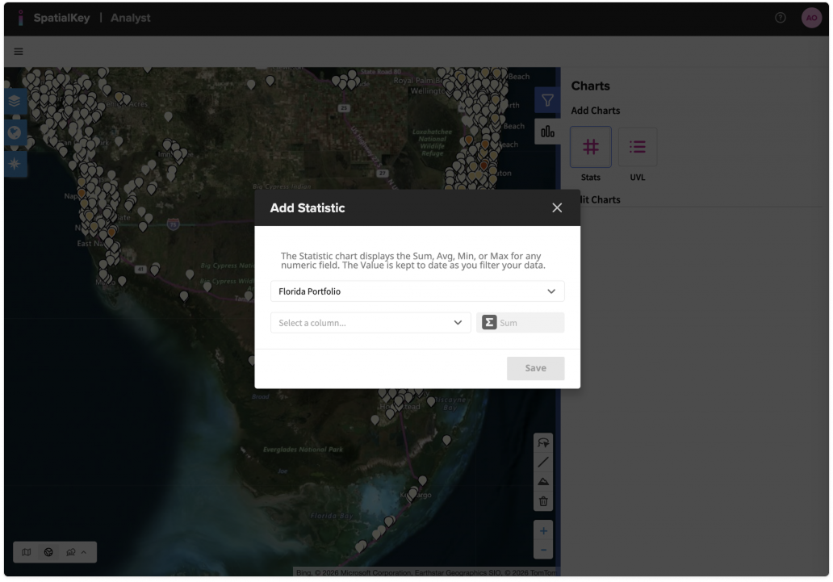Viewport: 833px width, 582px height.
Task: Open the Florida Portfolio dataset dropdown
Action: pos(417,291)
